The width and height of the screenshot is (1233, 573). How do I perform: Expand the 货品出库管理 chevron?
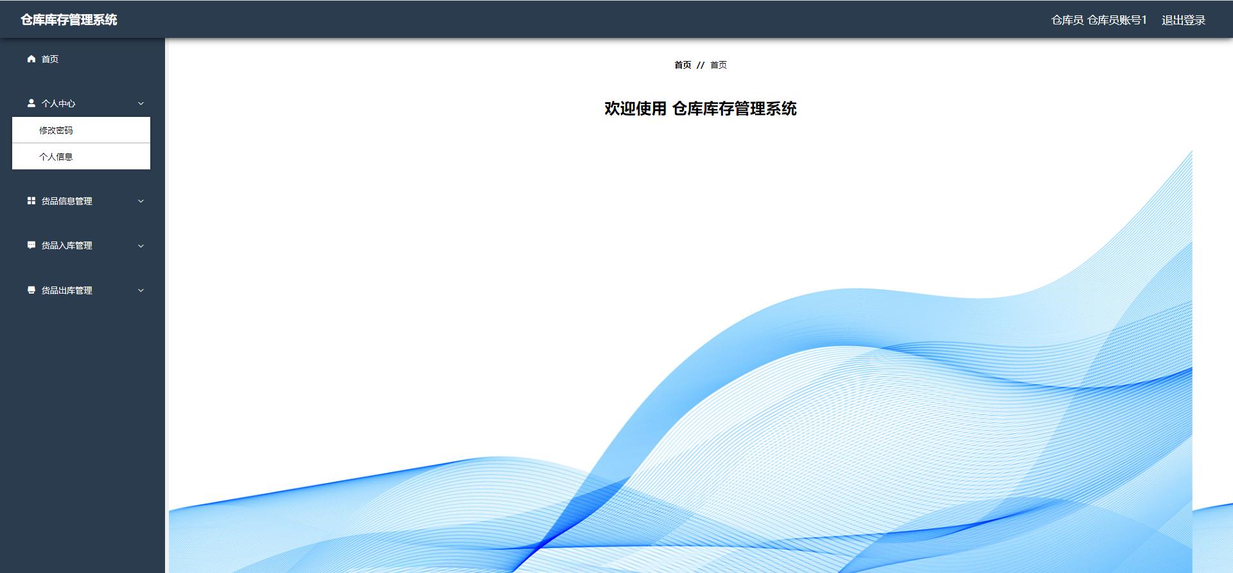click(x=141, y=290)
